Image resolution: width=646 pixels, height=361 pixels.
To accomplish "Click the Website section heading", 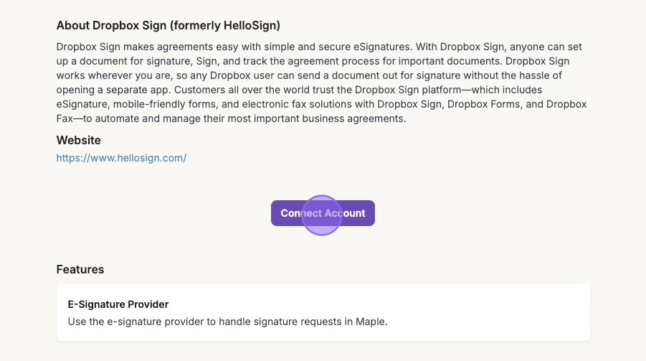I will pos(78,140).
